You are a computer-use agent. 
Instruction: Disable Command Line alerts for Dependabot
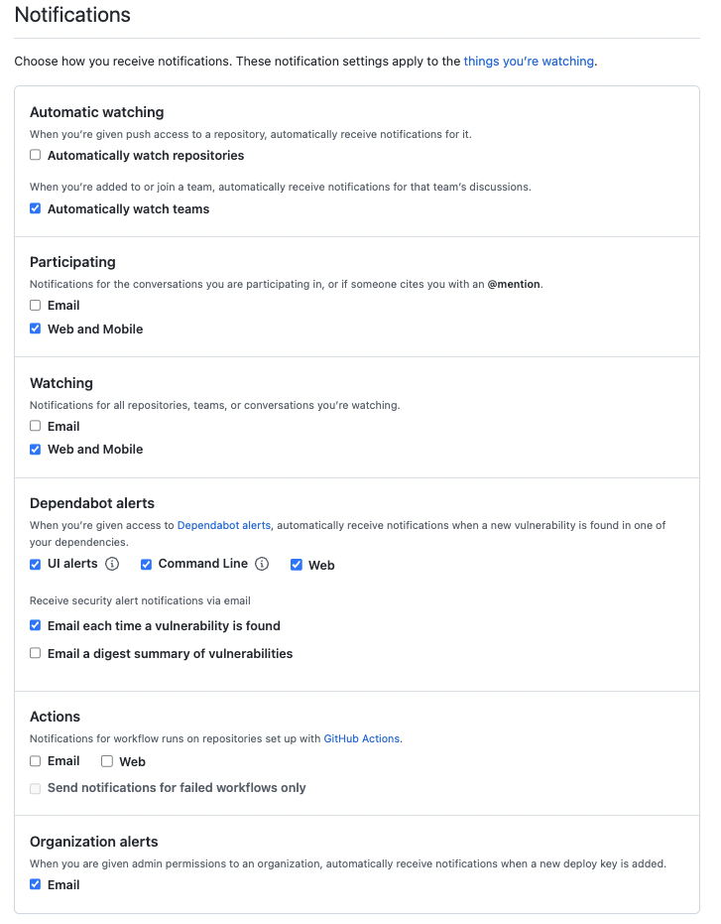[x=146, y=564]
